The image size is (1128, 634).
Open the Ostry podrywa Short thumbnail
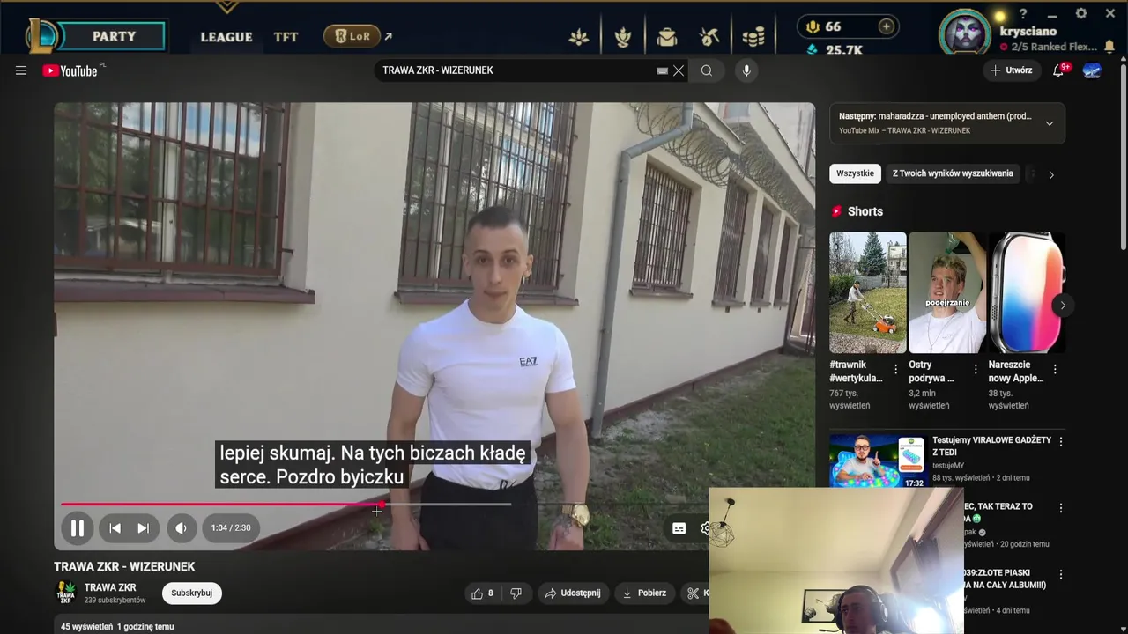coord(947,292)
